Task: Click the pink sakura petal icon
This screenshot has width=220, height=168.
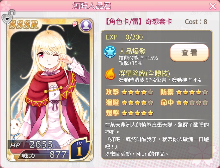Action: coord(75,24)
